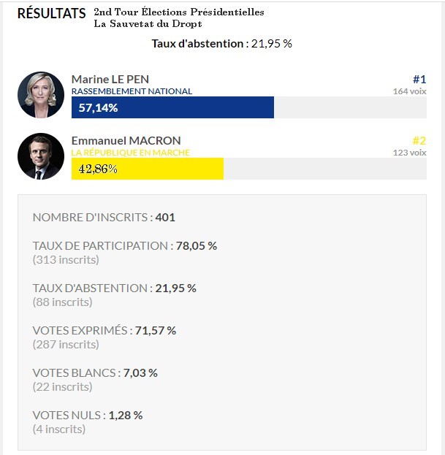Click the VOTES NULS 1,28 % line
Screen dimensions: 445x455
[88, 415]
